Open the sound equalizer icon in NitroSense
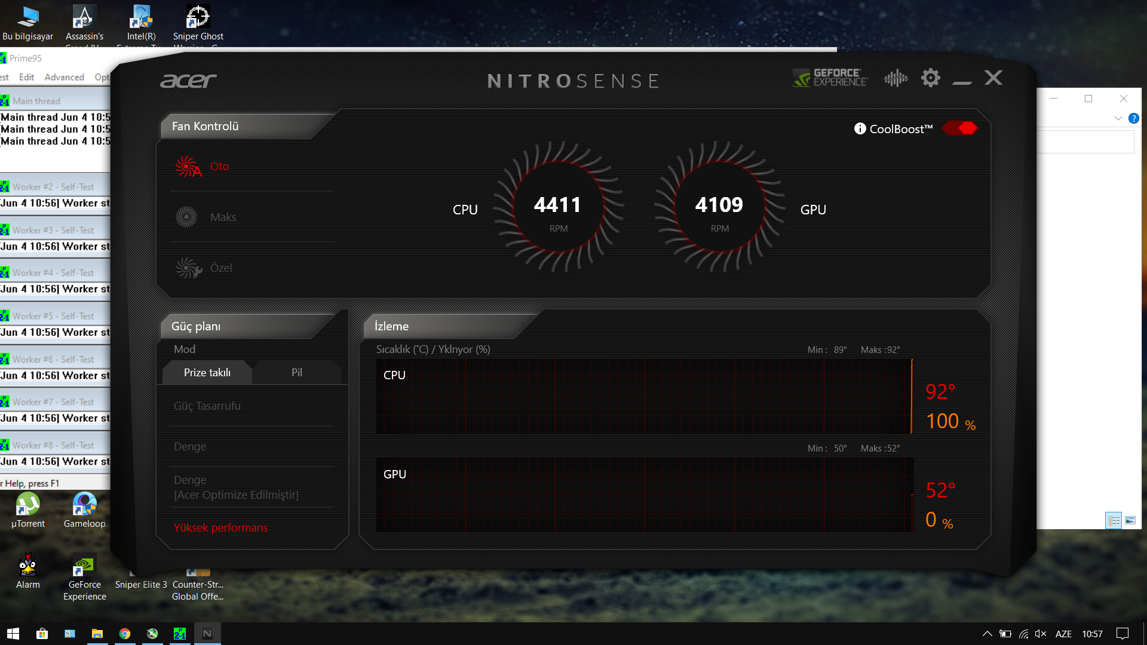Screen dimensions: 1147x645 [895, 78]
